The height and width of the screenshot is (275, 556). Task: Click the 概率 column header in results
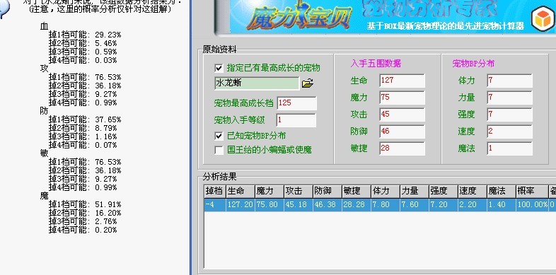(533, 192)
